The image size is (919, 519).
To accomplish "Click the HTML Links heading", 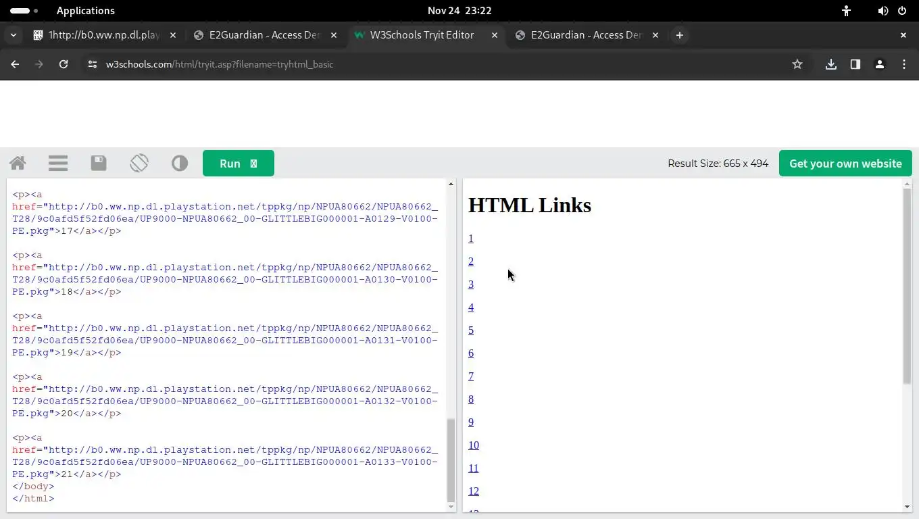I will 530,205.
